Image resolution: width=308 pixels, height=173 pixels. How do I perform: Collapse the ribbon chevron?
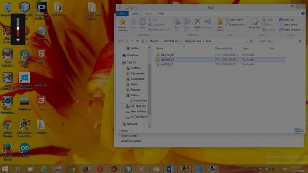click(298, 13)
